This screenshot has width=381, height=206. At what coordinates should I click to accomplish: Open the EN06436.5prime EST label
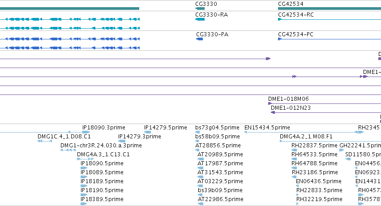319,181
